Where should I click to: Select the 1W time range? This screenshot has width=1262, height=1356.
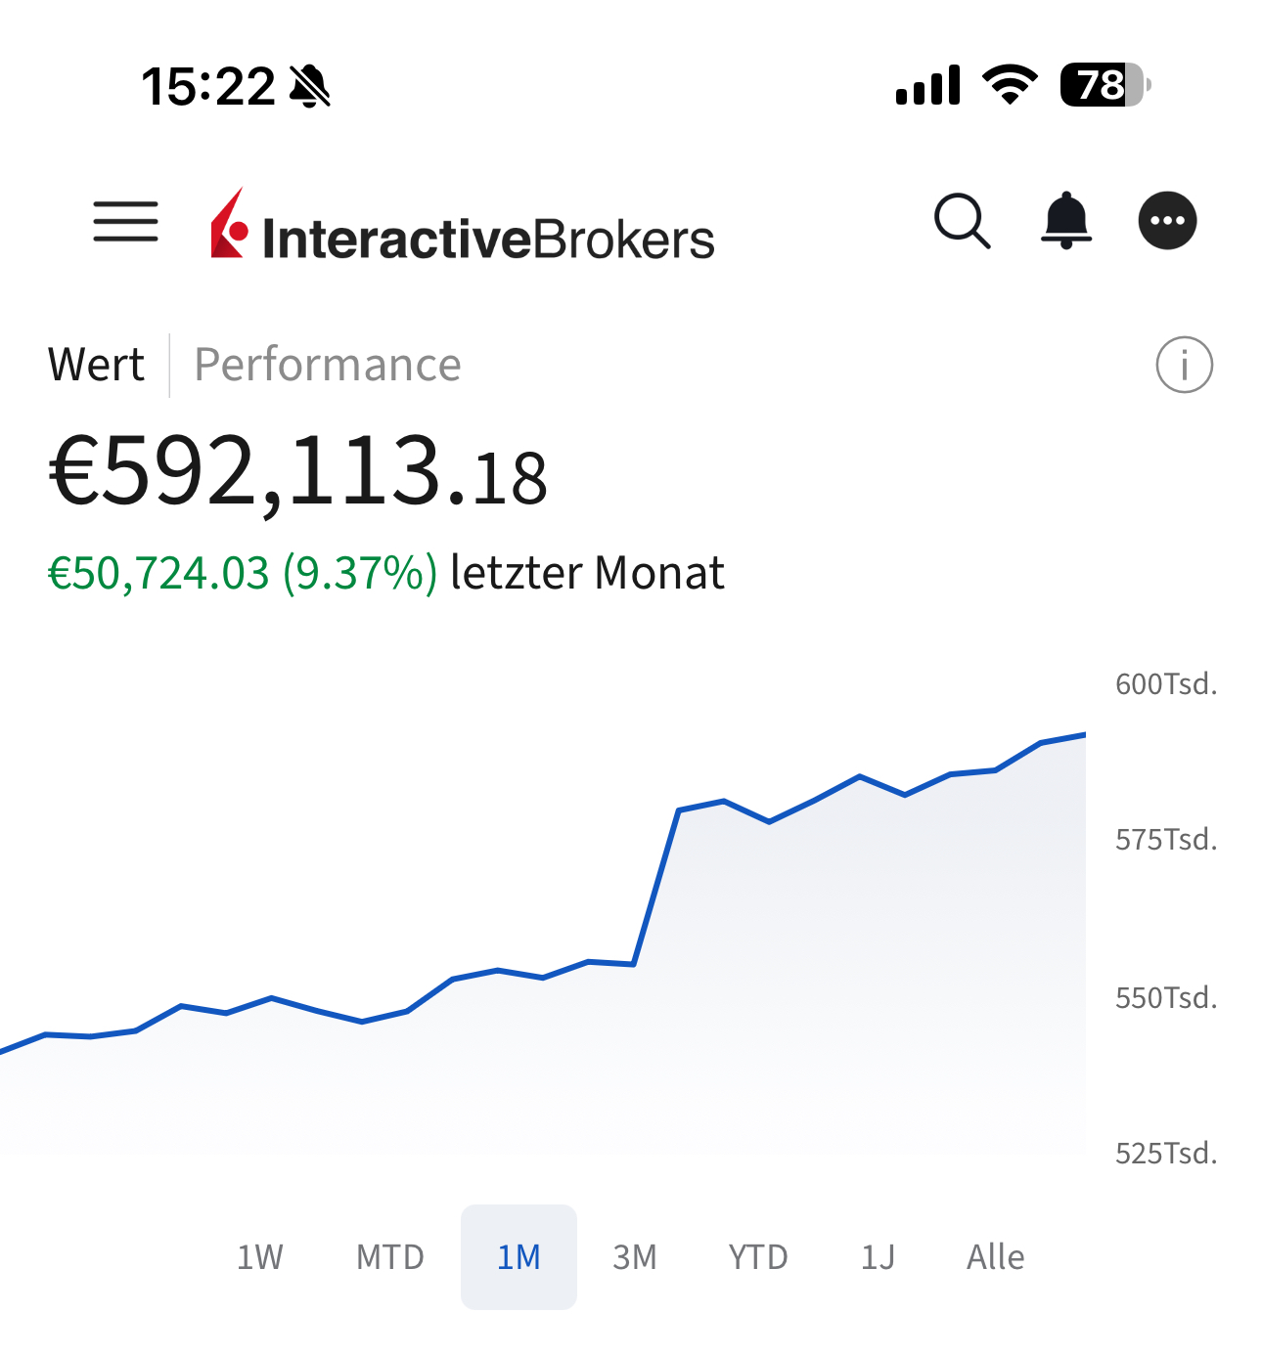coord(259,1257)
